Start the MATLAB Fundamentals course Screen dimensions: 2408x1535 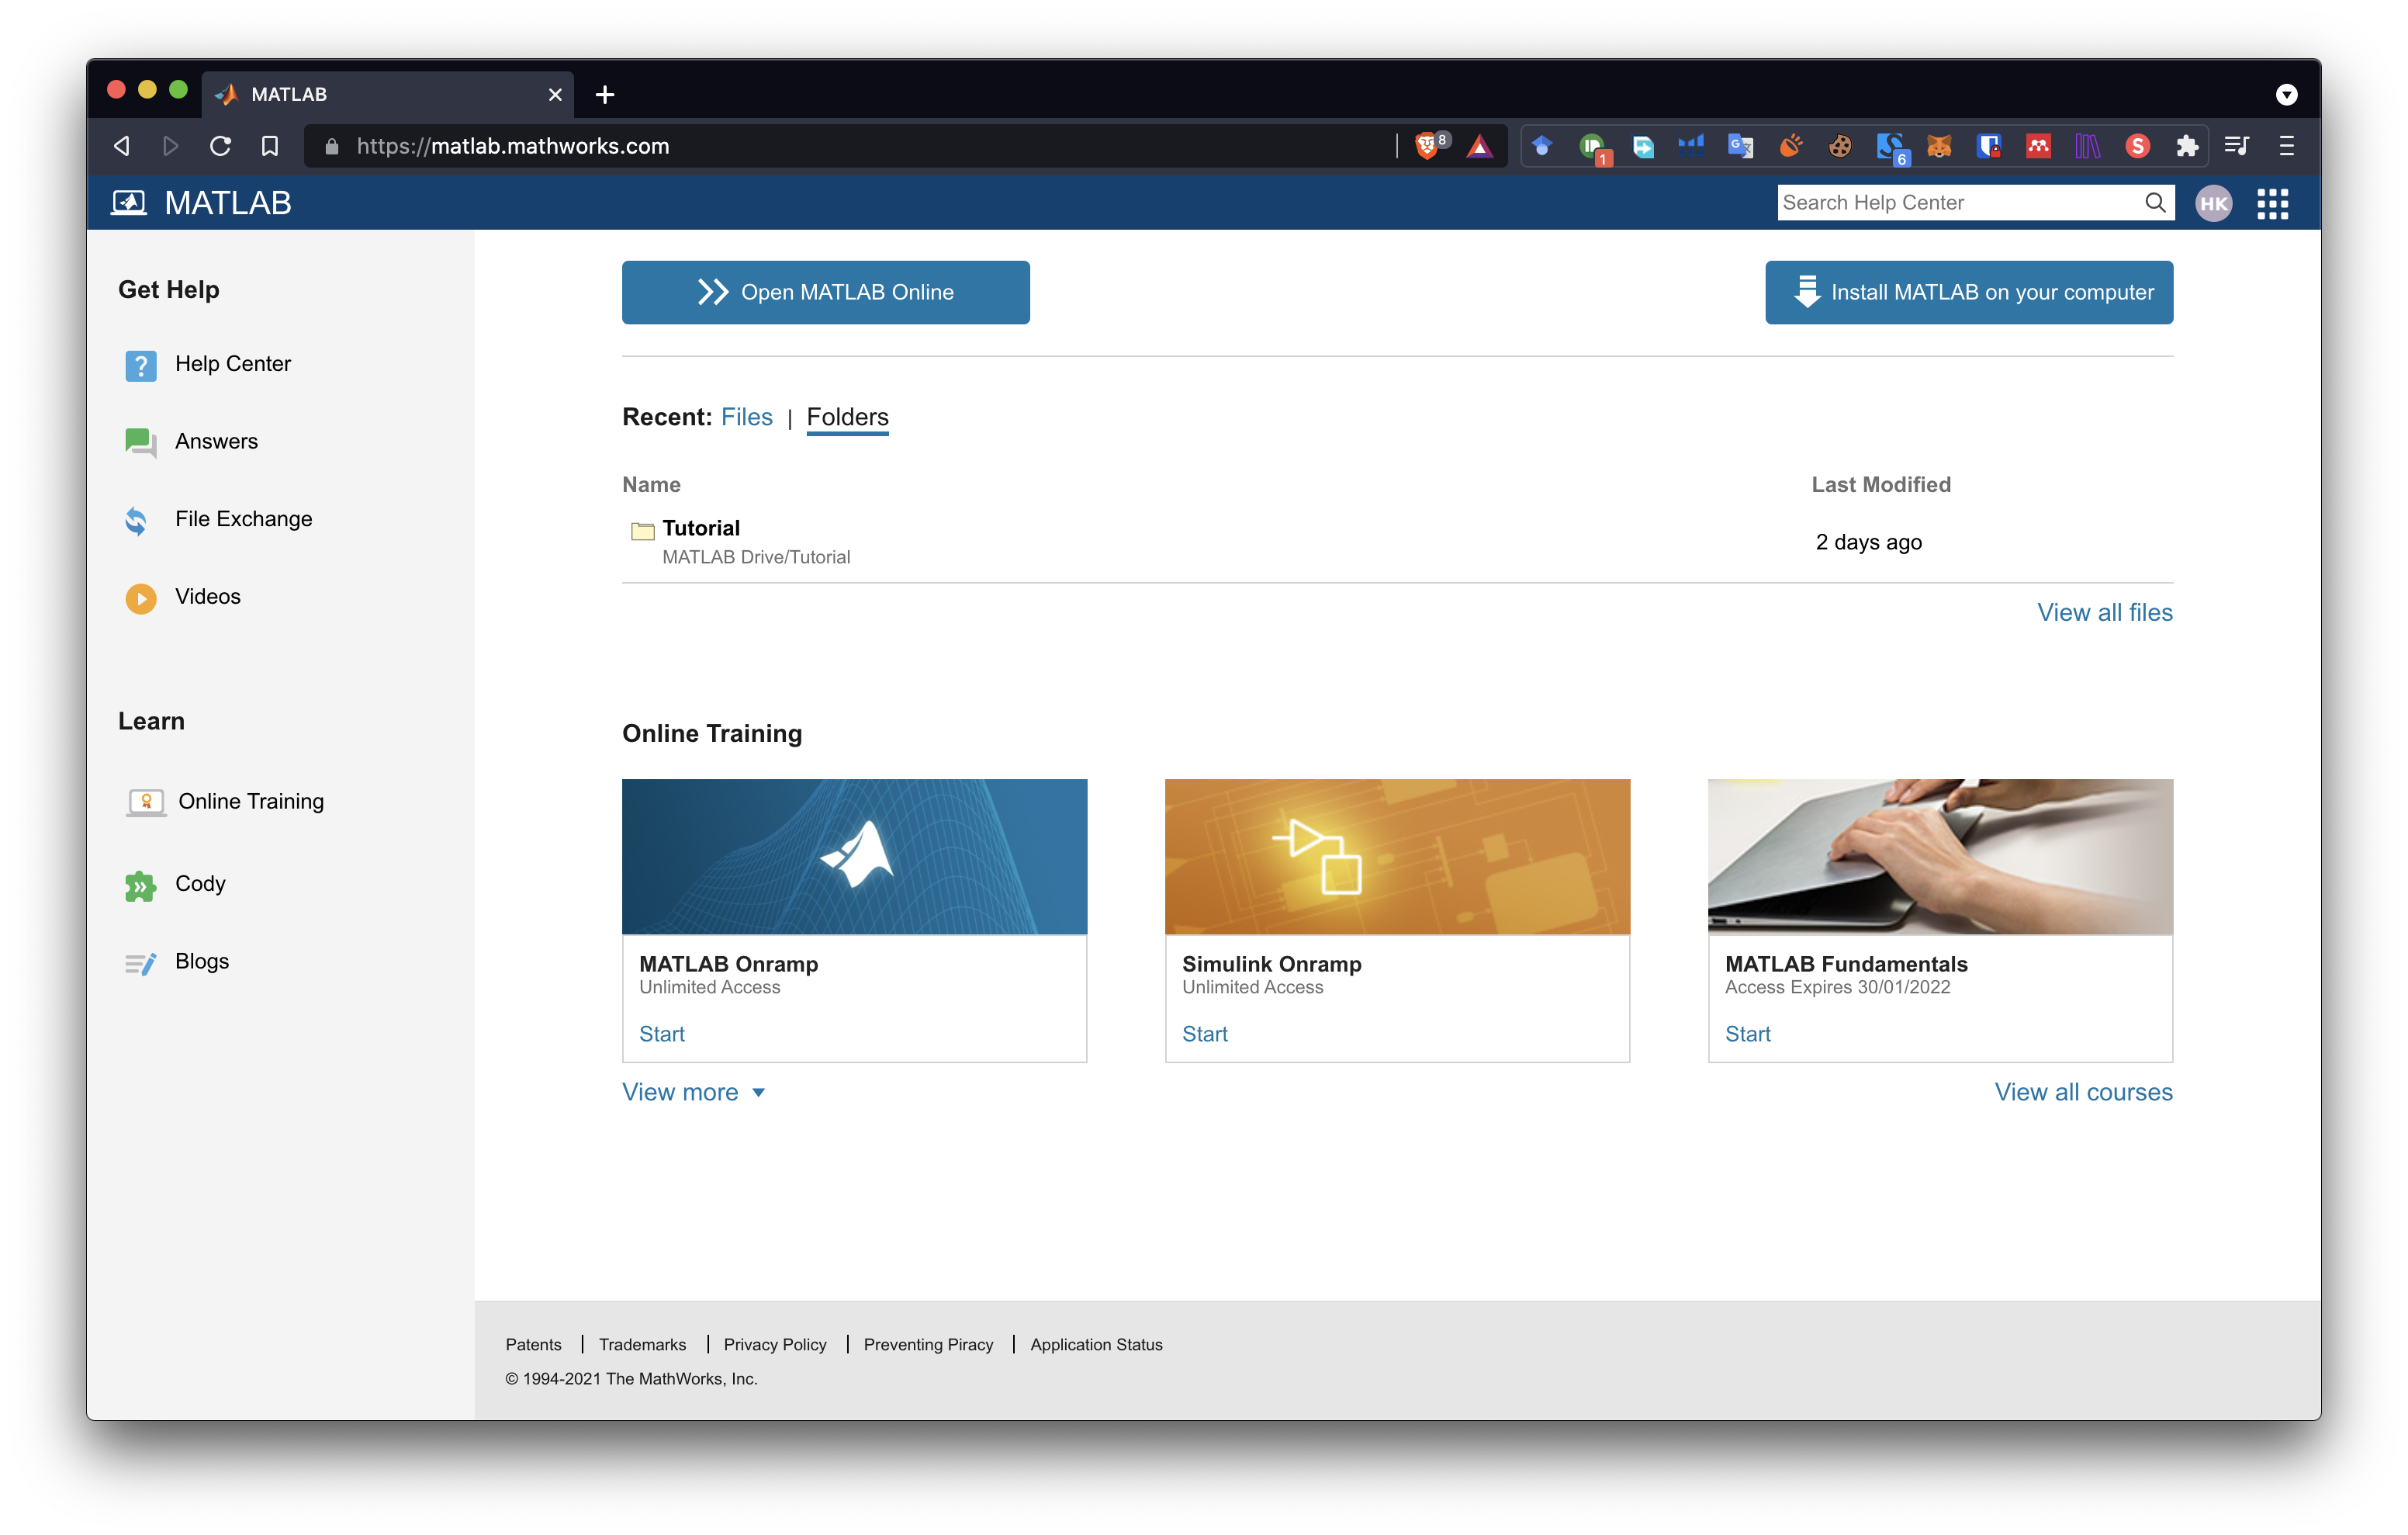pyautogui.click(x=1747, y=1034)
